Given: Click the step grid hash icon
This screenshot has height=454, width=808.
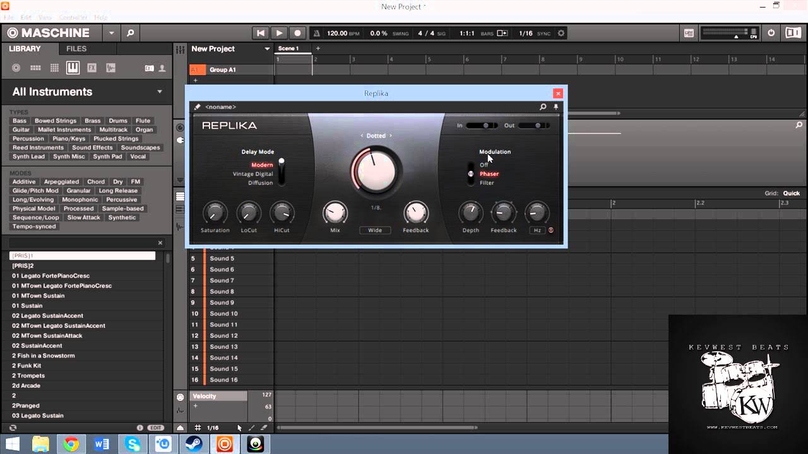Looking at the screenshot, I should (x=198, y=428).
